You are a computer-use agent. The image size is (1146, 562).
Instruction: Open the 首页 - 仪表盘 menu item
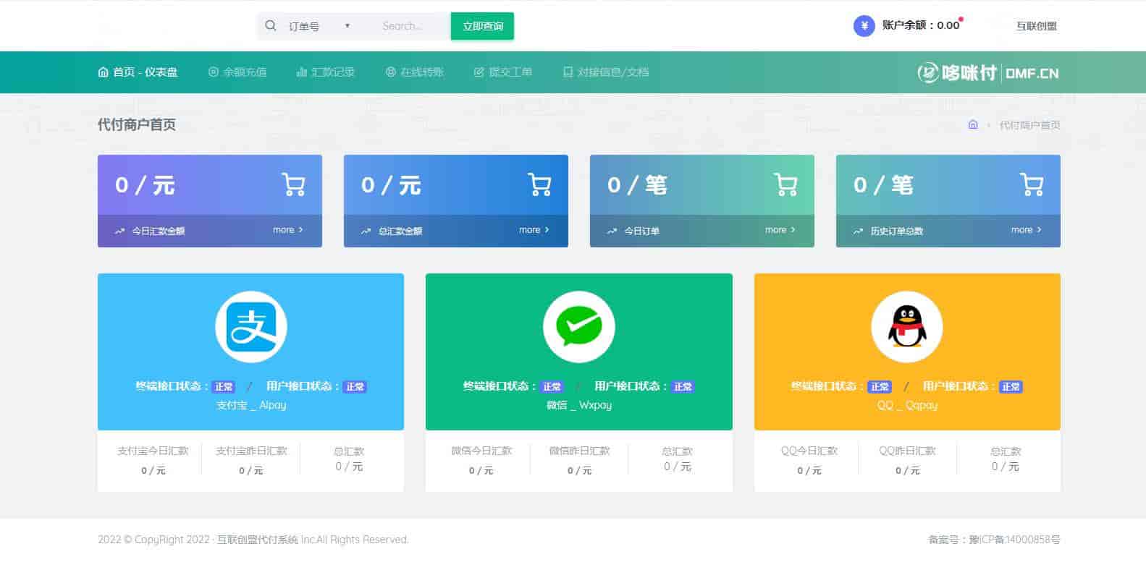pyautogui.click(x=138, y=72)
